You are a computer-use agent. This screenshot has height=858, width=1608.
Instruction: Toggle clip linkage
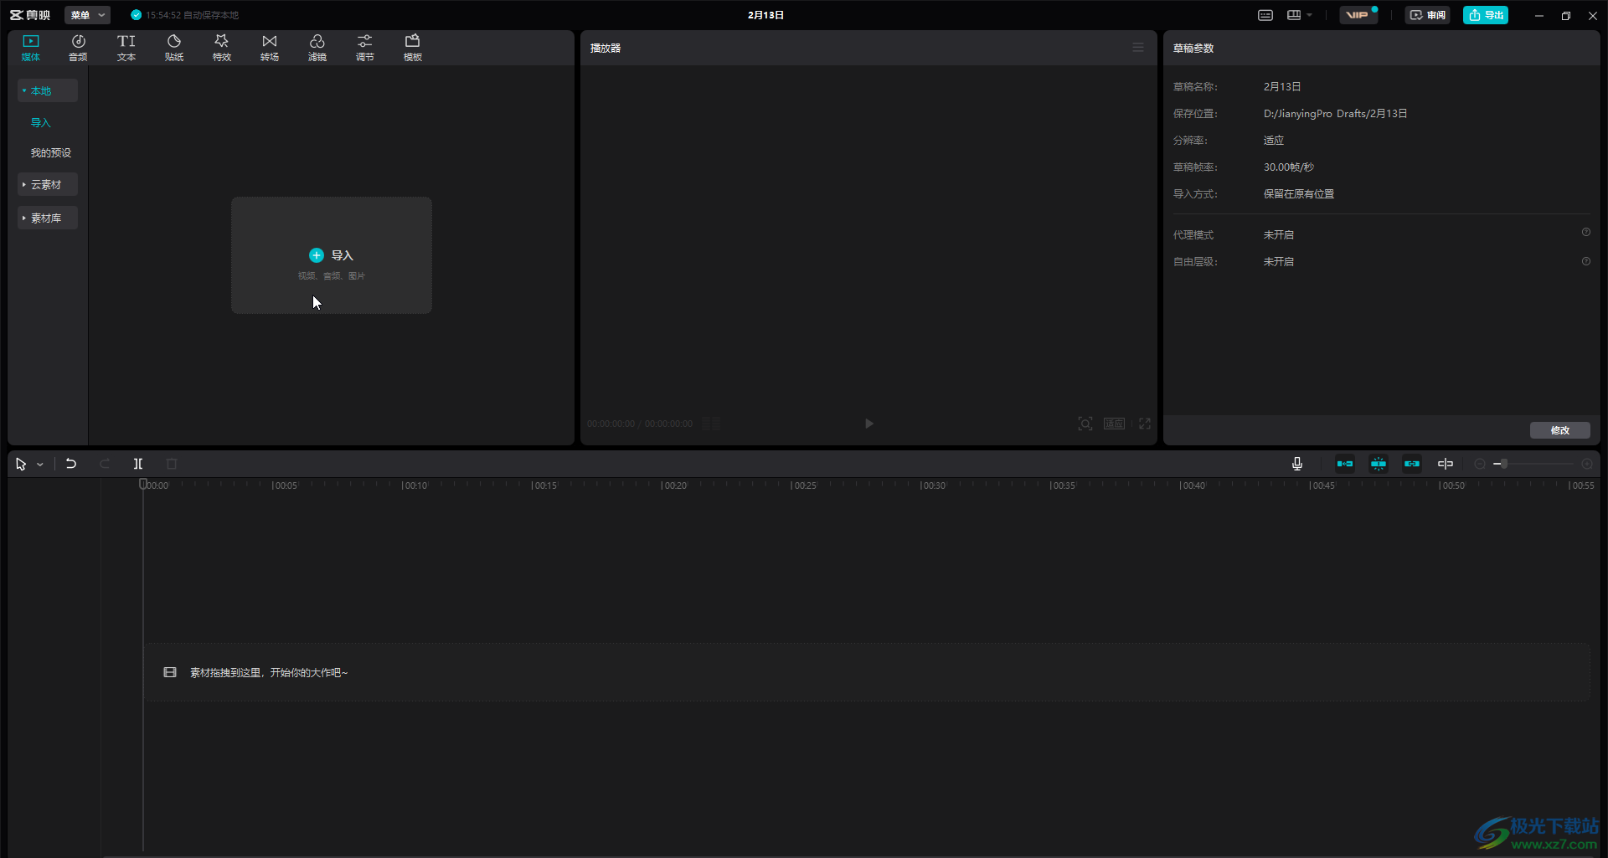1412,464
